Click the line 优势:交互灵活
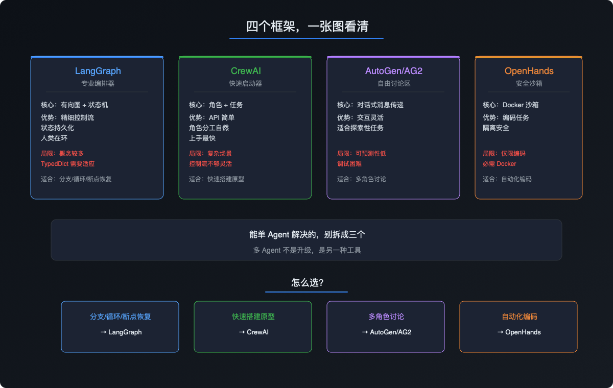Image resolution: width=613 pixels, height=388 pixels. [x=360, y=117]
